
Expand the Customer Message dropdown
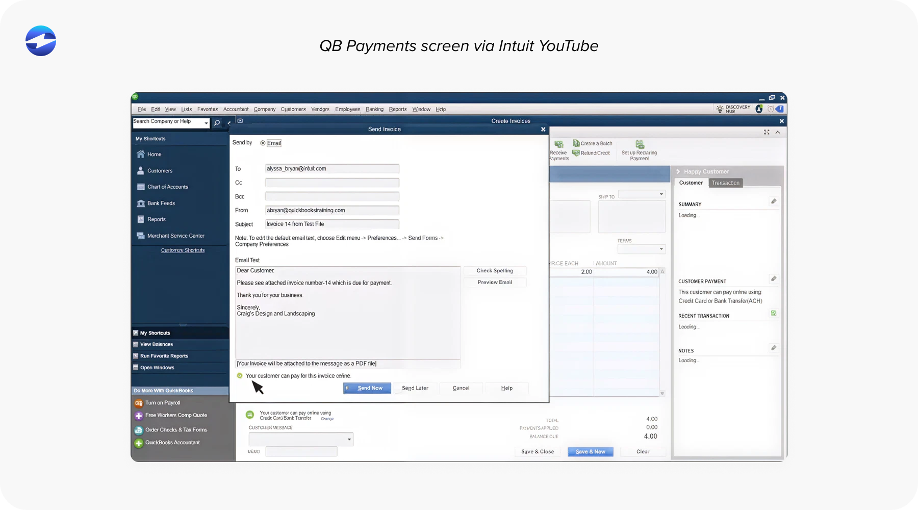click(x=349, y=439)
